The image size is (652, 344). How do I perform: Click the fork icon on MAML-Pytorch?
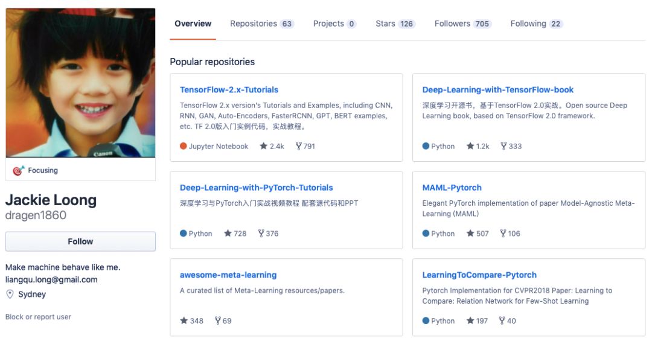(503, 234)
